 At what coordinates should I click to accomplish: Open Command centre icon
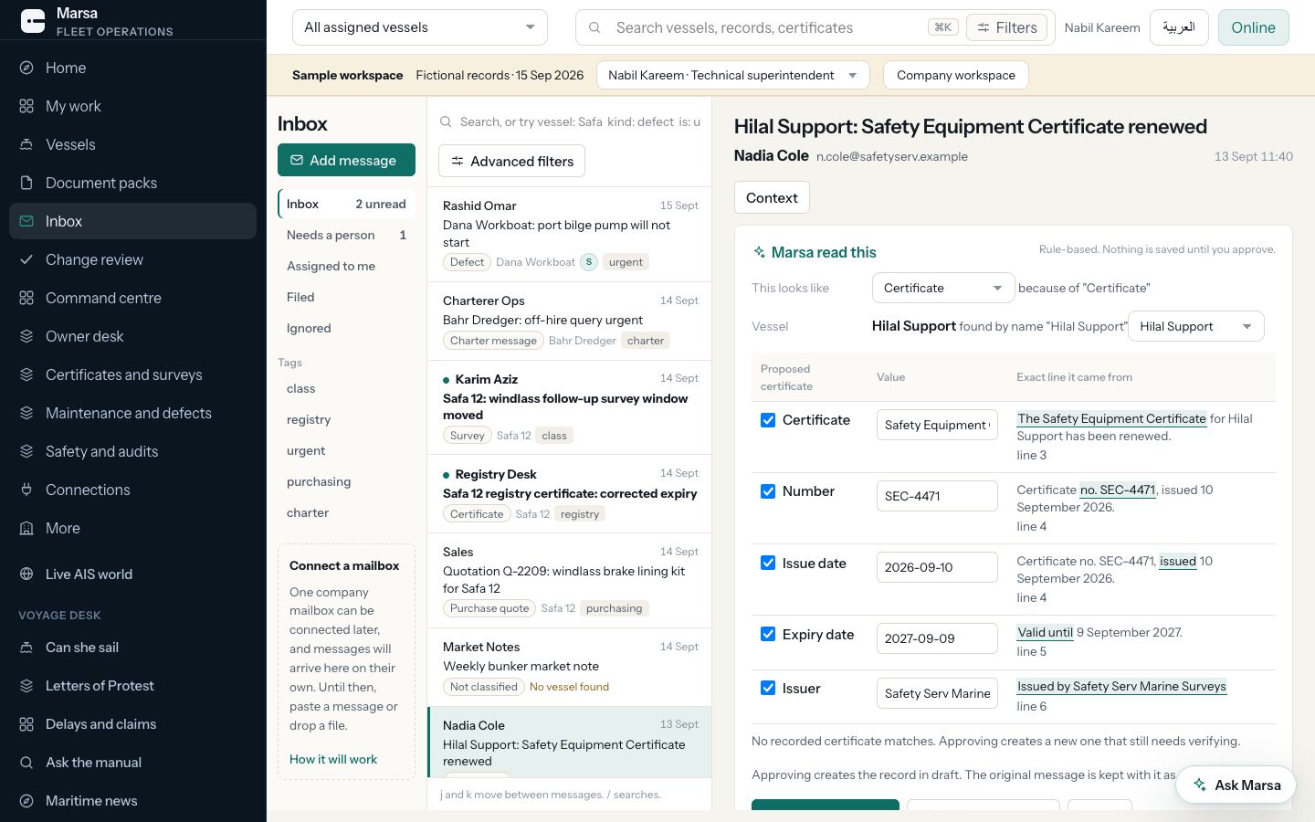tap(26, 298)
